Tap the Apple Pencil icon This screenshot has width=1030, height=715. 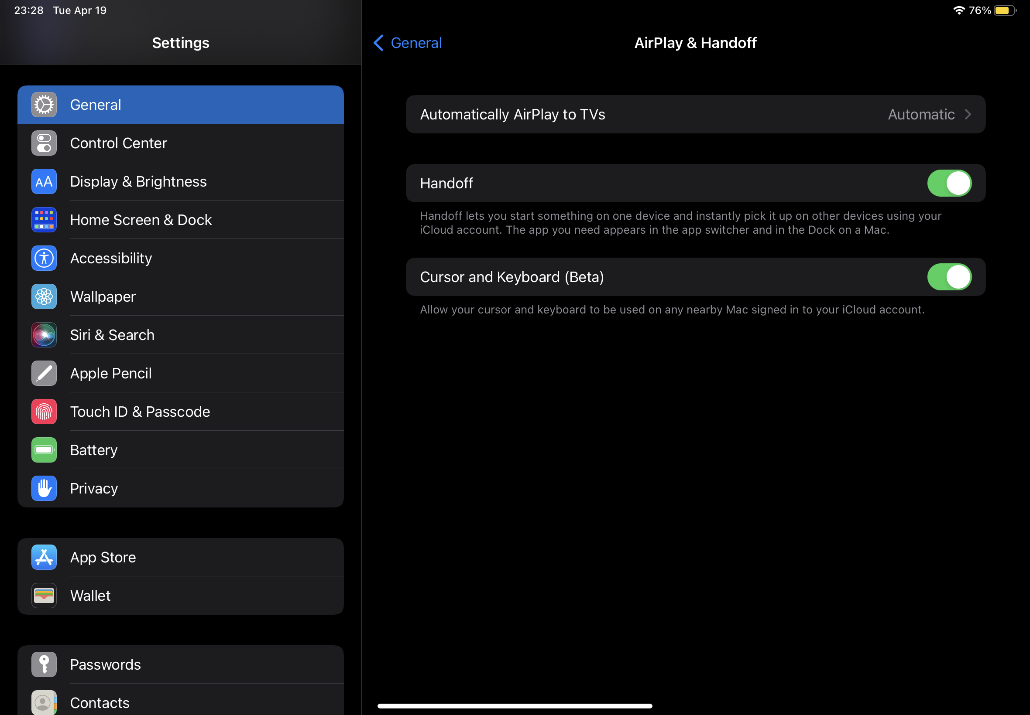(44, 373)
